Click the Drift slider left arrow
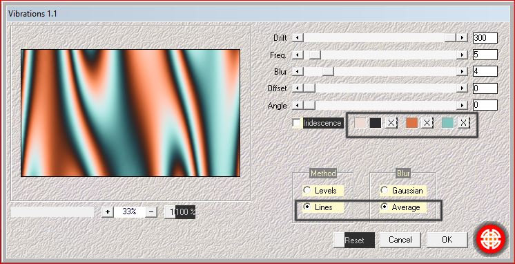The height and width of the screenshot is (264, 515). click(298, 38)
